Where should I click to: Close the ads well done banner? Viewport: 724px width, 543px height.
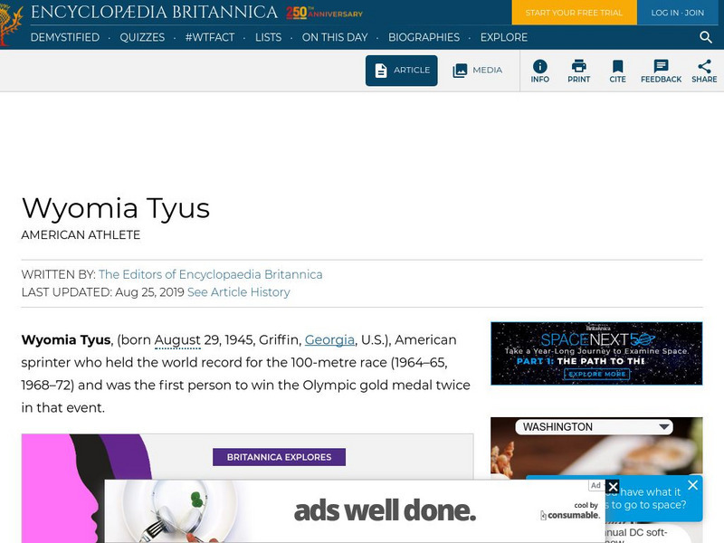[x=613, y=487]
